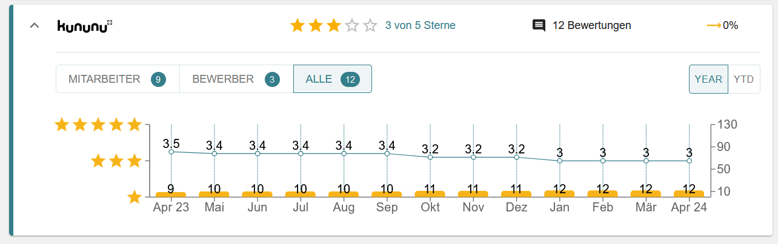Click the Okt rating data point
The height and width of the screenshot is (244, 778).
(430, 157)
